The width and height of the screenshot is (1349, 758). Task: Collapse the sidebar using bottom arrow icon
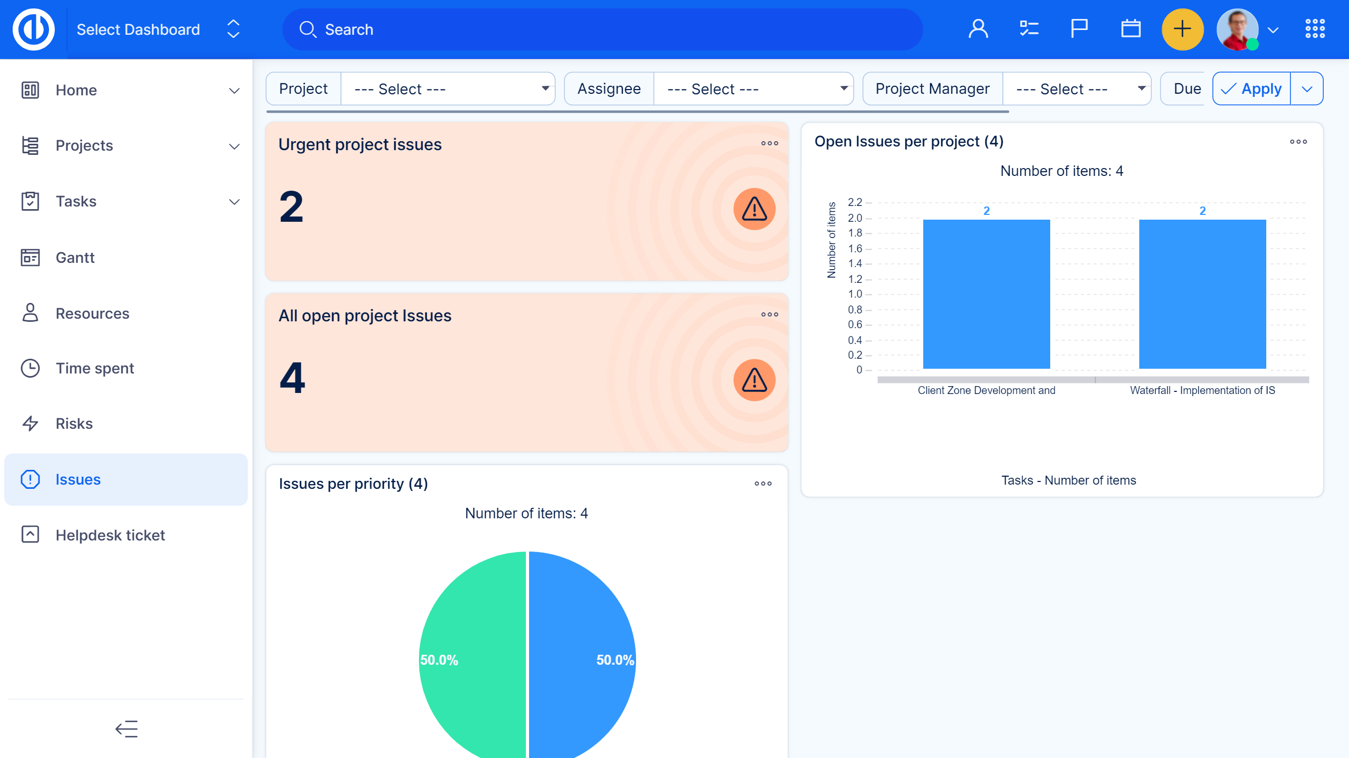coord(126,729)
